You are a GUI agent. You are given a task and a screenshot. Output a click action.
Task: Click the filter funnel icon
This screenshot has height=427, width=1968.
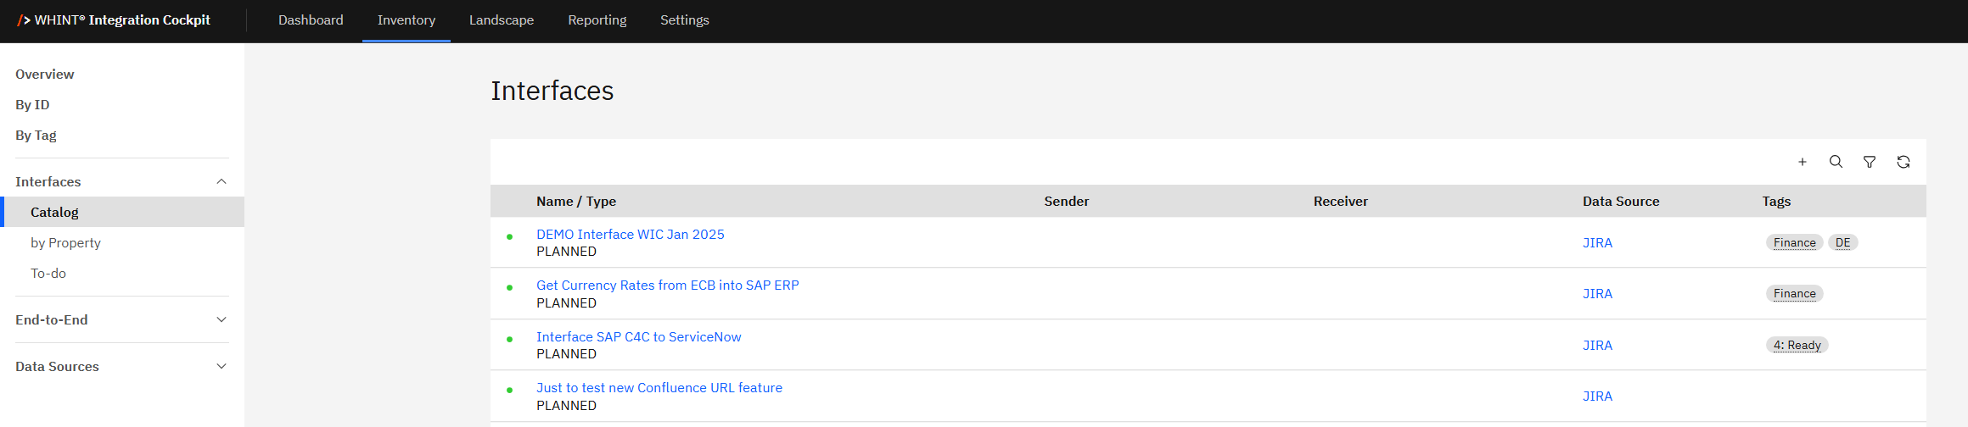point(1870,162)
